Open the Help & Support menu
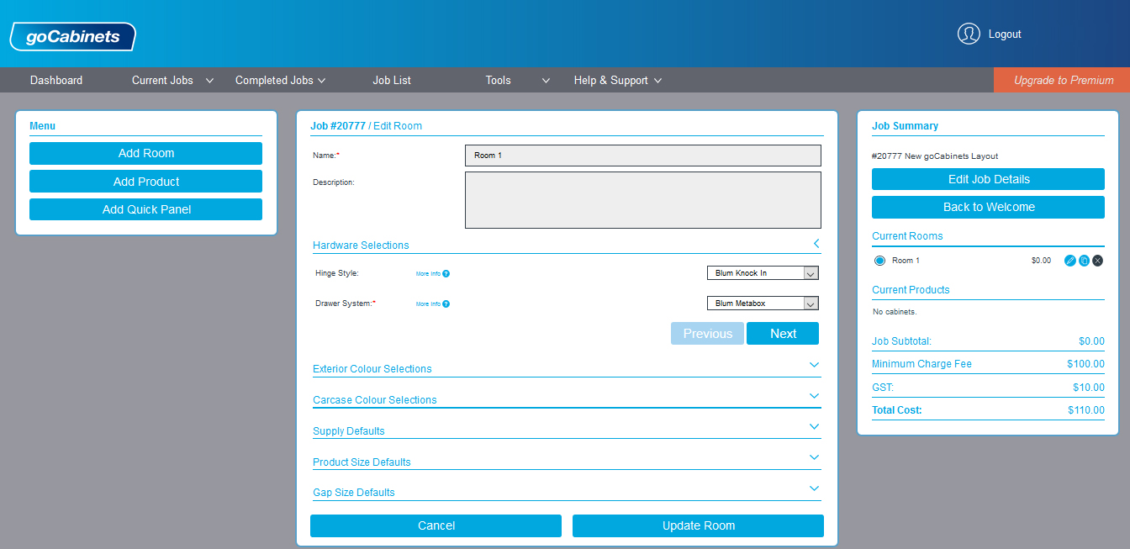 tap(618, 81)
